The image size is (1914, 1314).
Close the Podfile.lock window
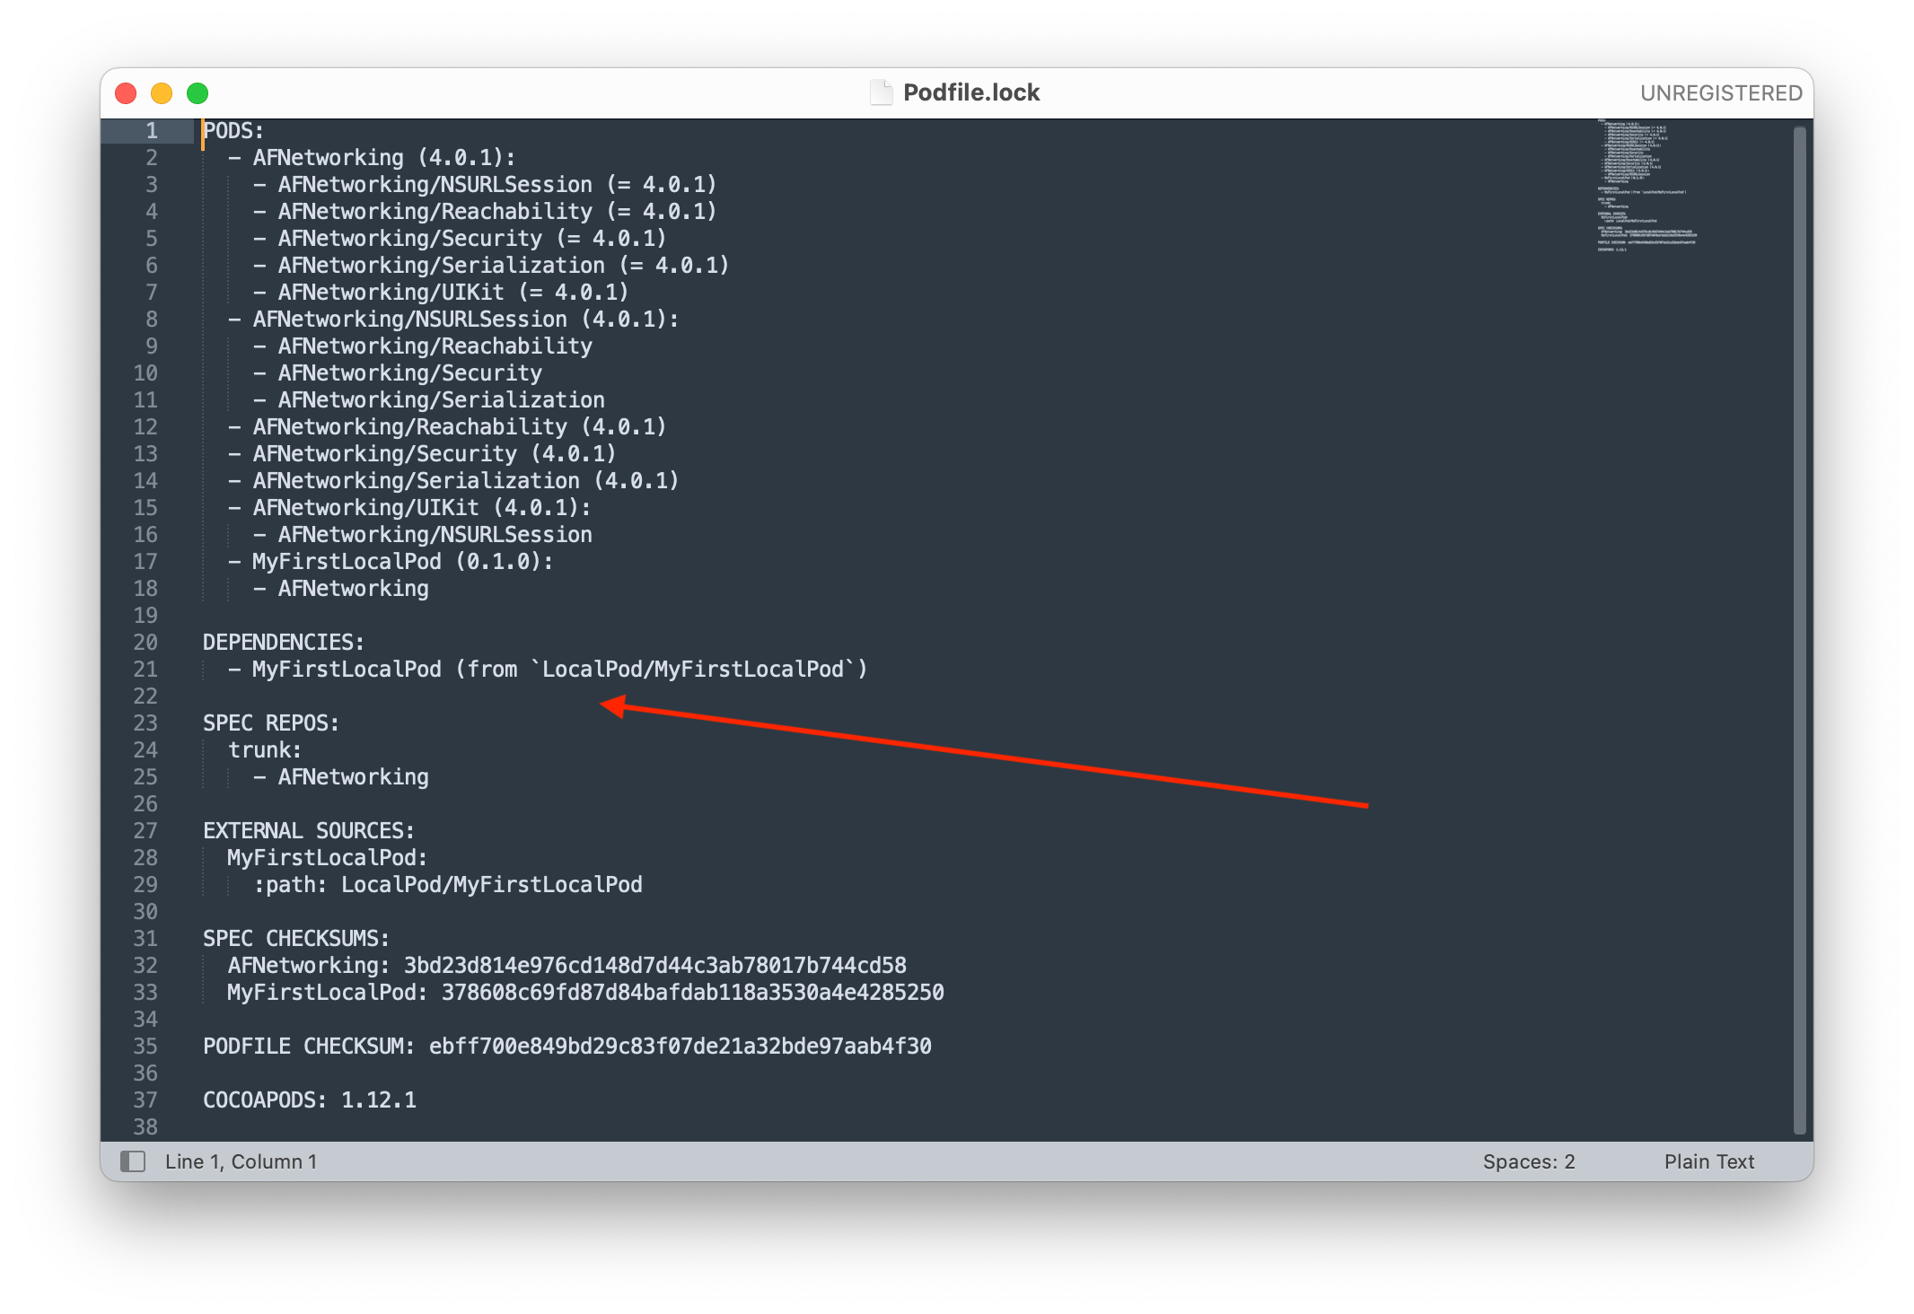[x=127, y=93]
